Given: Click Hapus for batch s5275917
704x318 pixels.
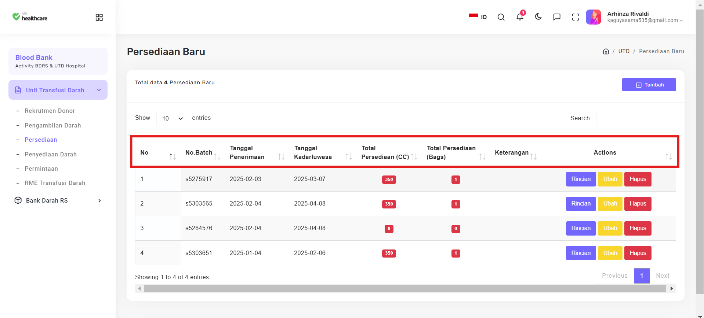Looking at the screenshot, I should pos(638,179).
